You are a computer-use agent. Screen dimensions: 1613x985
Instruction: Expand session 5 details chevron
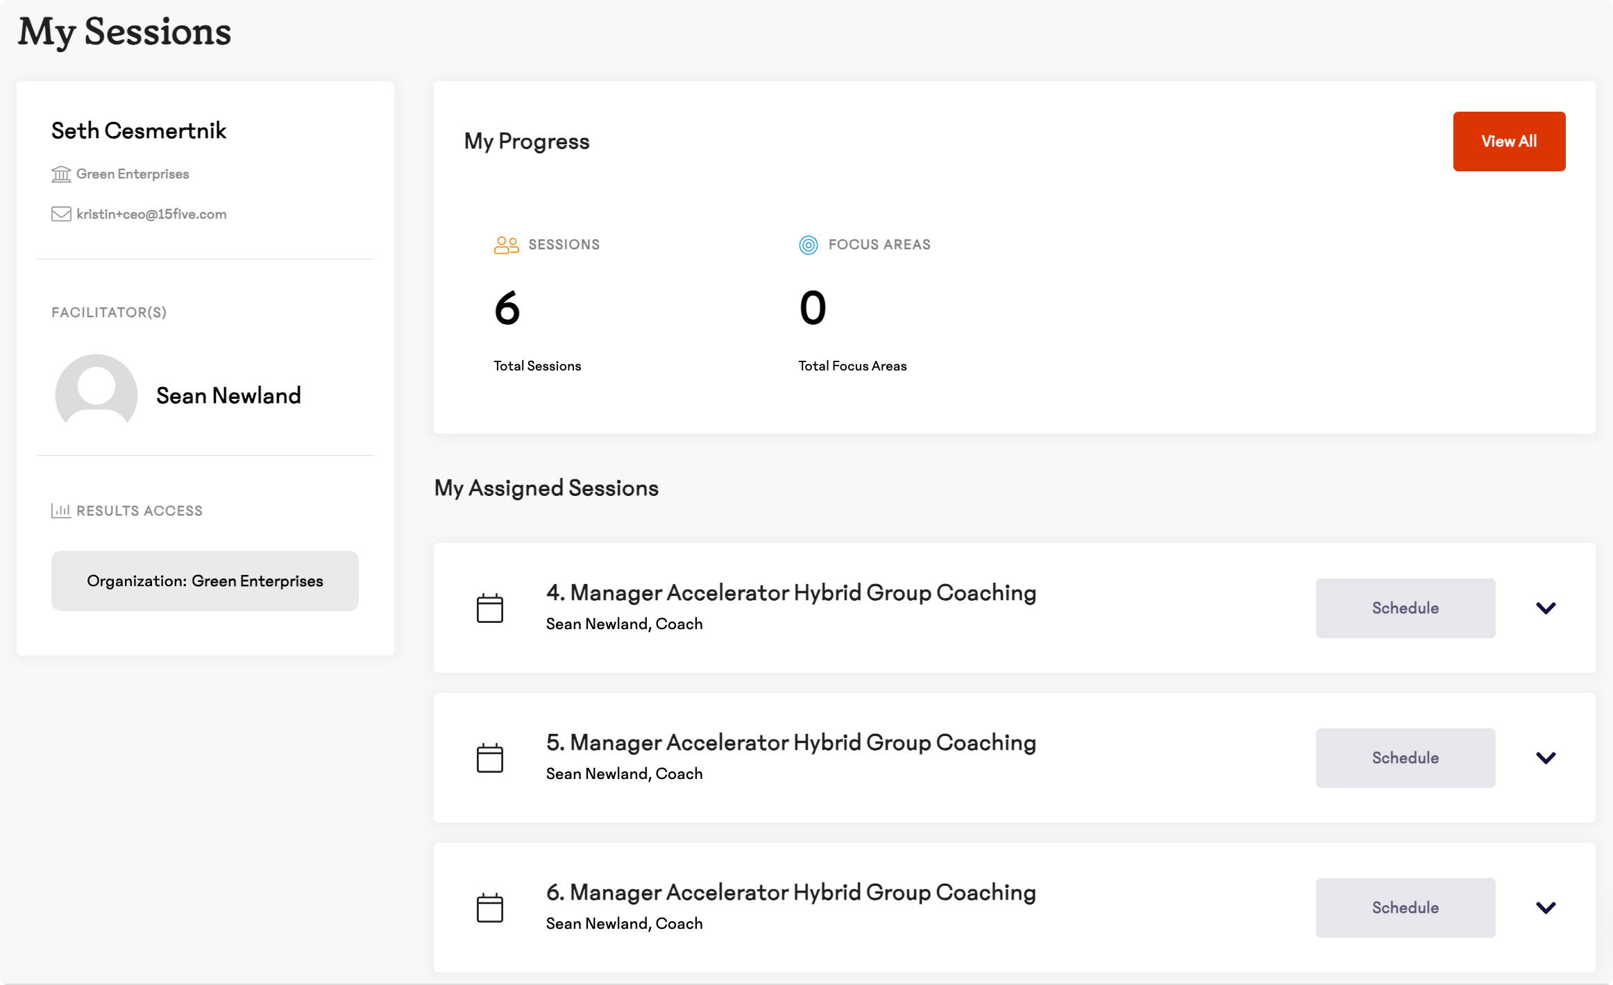point(1546,758)
